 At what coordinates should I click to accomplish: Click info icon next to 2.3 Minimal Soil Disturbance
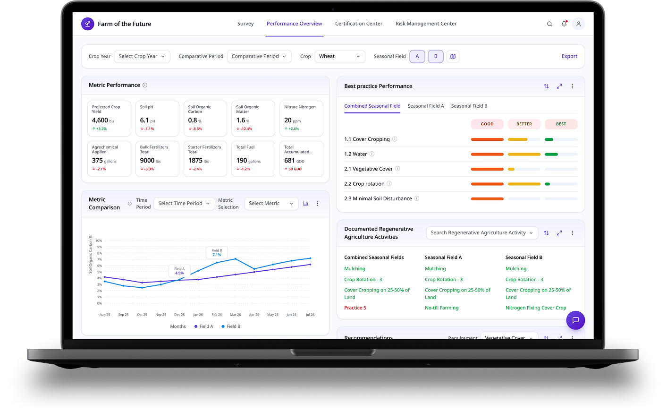(417, 198)
